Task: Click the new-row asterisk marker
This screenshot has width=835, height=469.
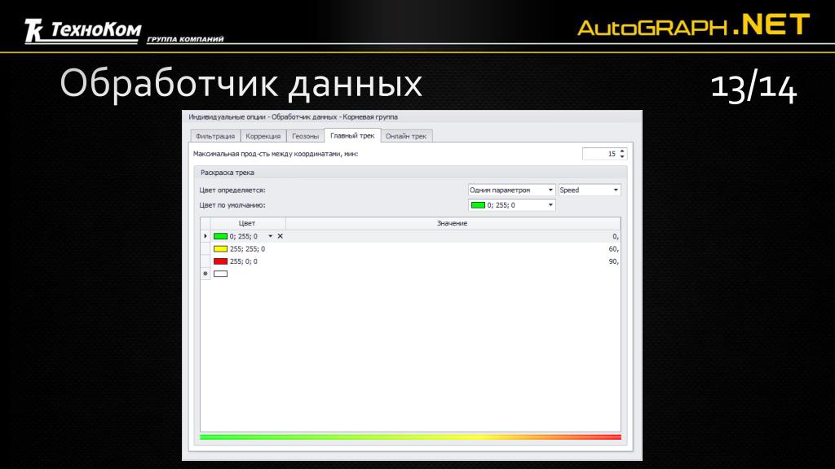Action: click(x=205, y=274)
